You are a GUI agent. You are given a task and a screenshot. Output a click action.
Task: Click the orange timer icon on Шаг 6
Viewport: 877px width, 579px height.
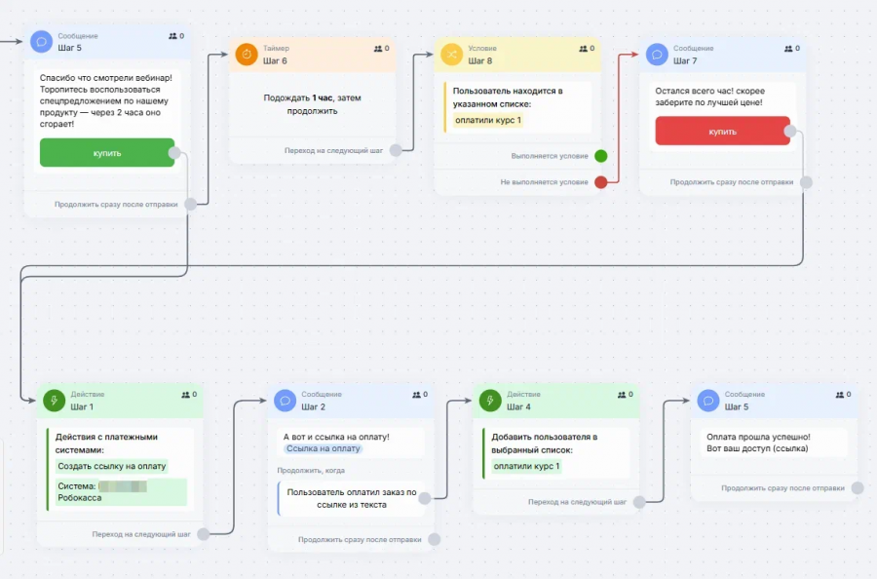pos(247,55)
